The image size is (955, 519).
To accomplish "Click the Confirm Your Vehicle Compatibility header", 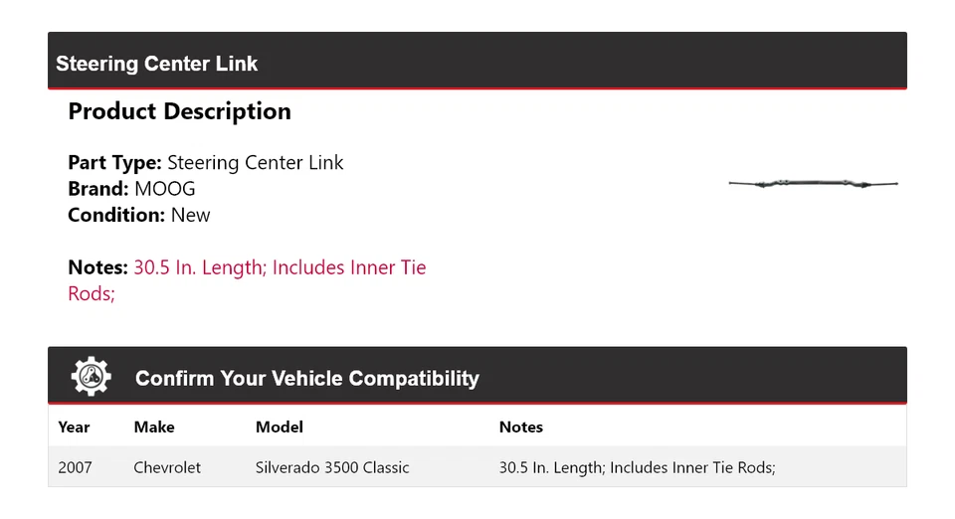I will [306, 379].
